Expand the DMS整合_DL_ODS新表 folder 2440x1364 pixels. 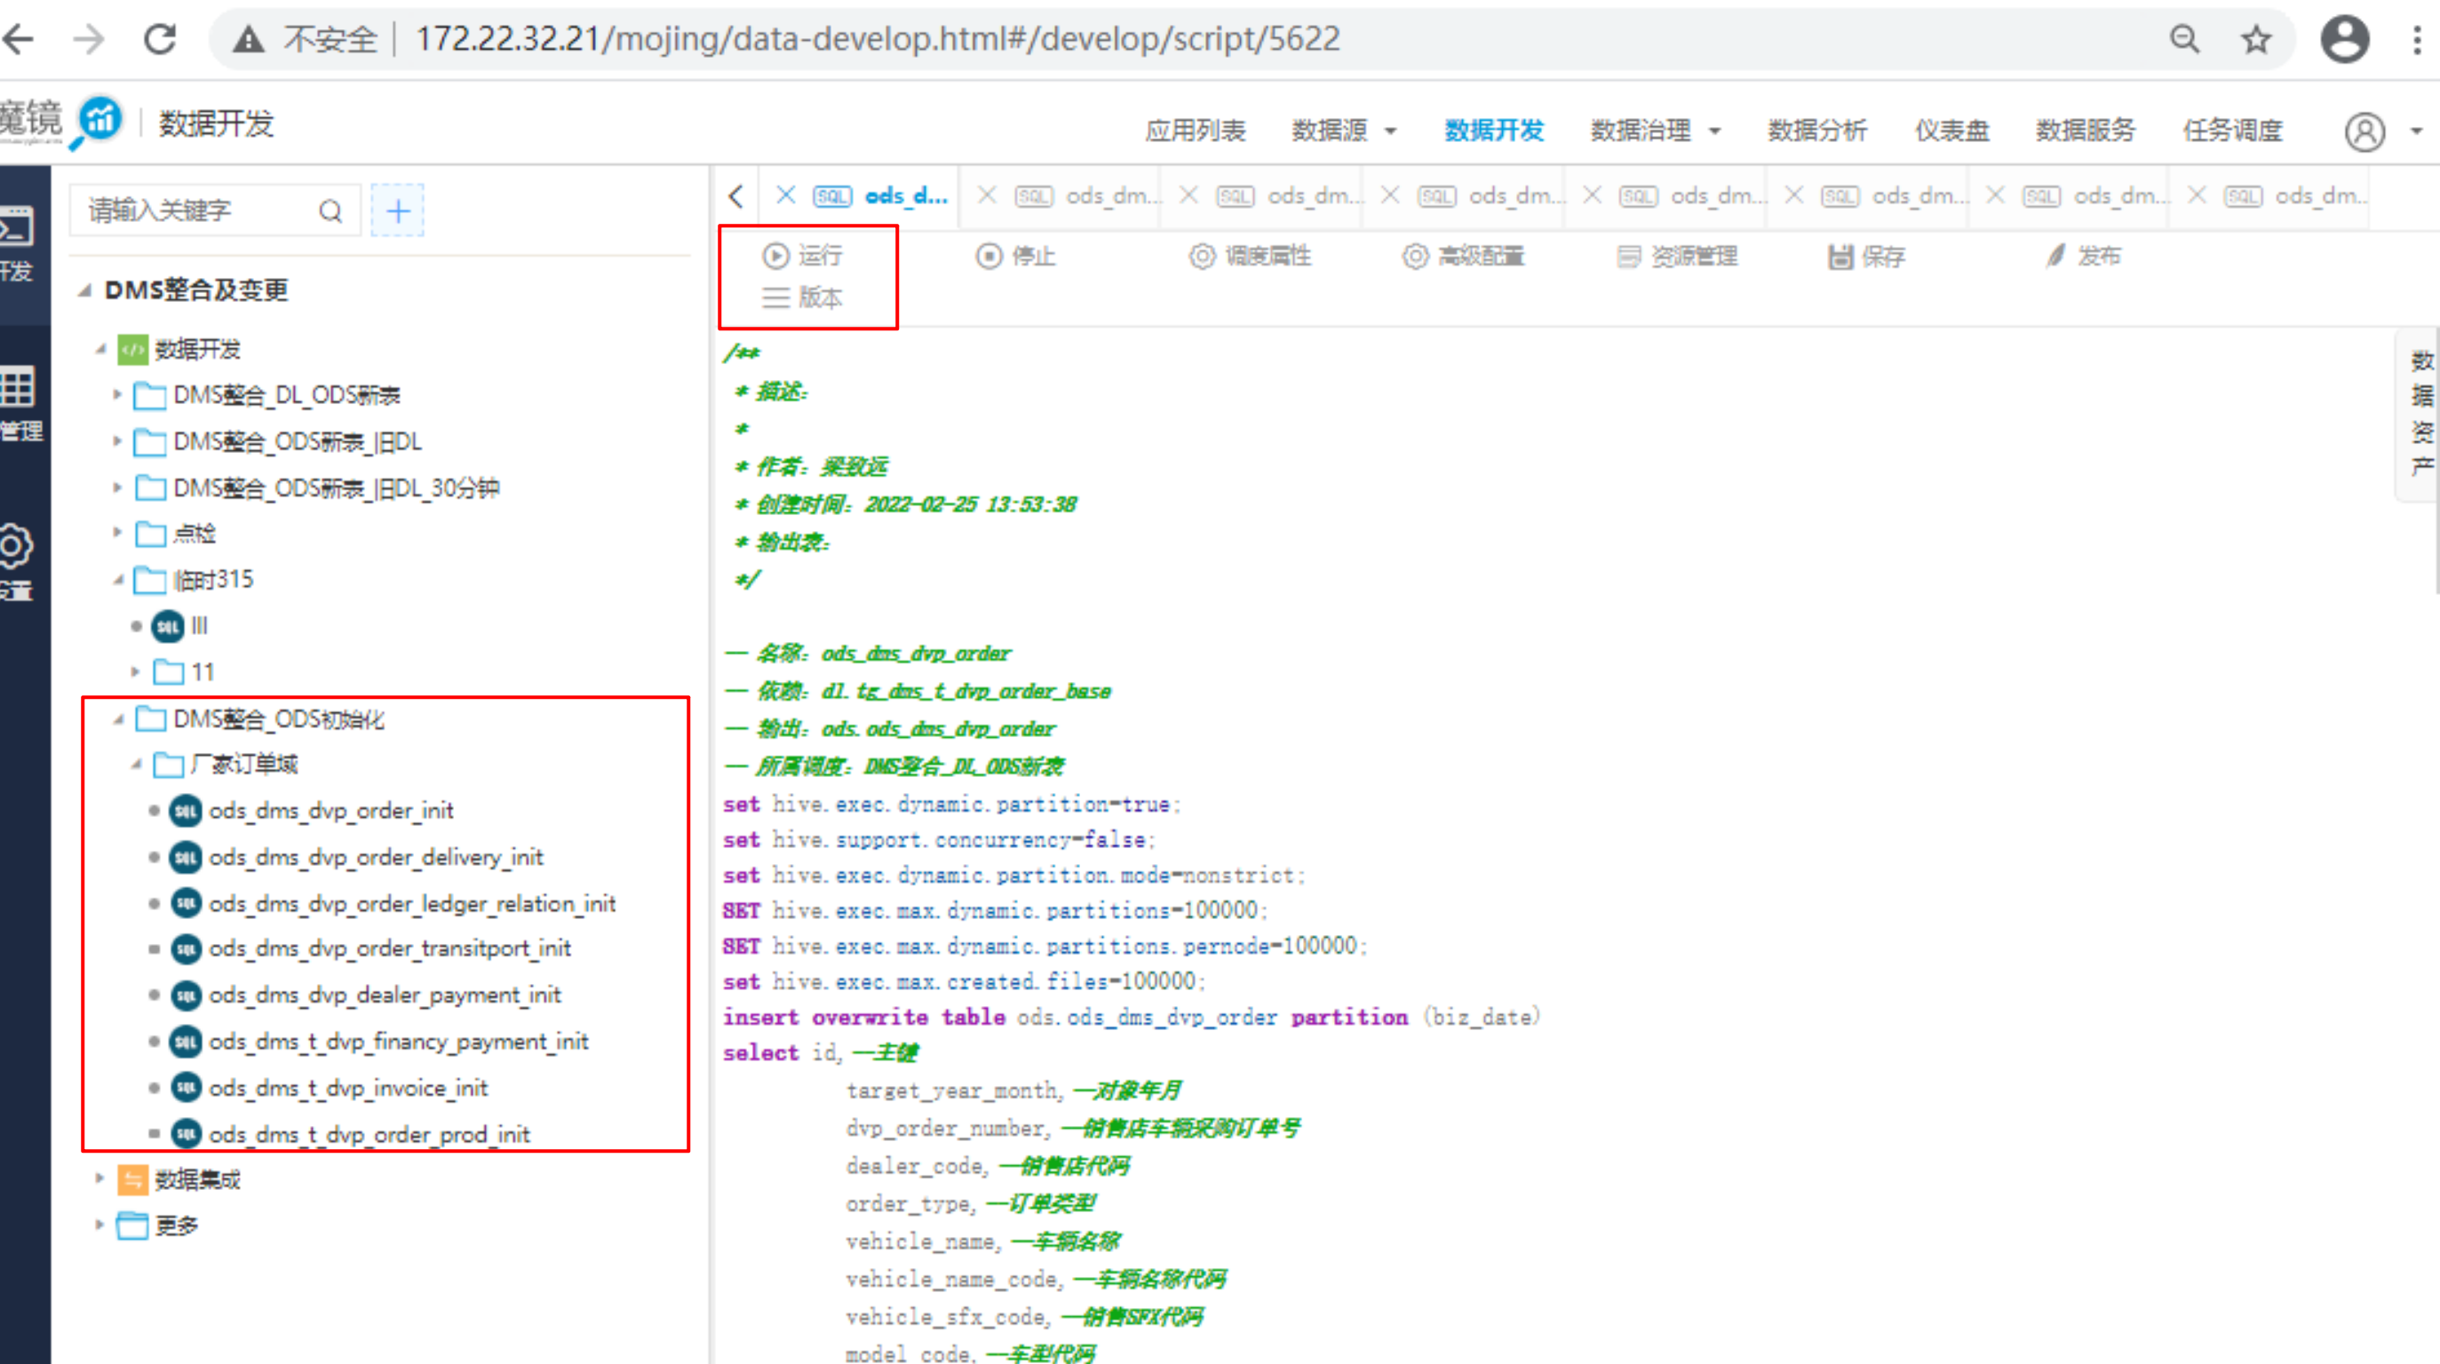click(117, 395)
